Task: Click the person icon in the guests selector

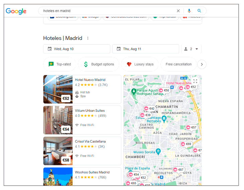Action: pos(186,49)
